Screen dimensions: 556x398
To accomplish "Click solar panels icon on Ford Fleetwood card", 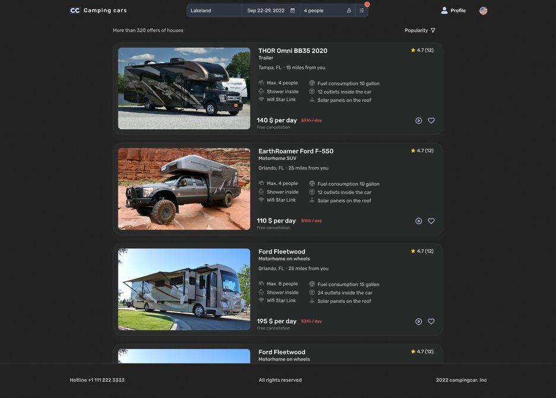I will [x=312, y=301].
